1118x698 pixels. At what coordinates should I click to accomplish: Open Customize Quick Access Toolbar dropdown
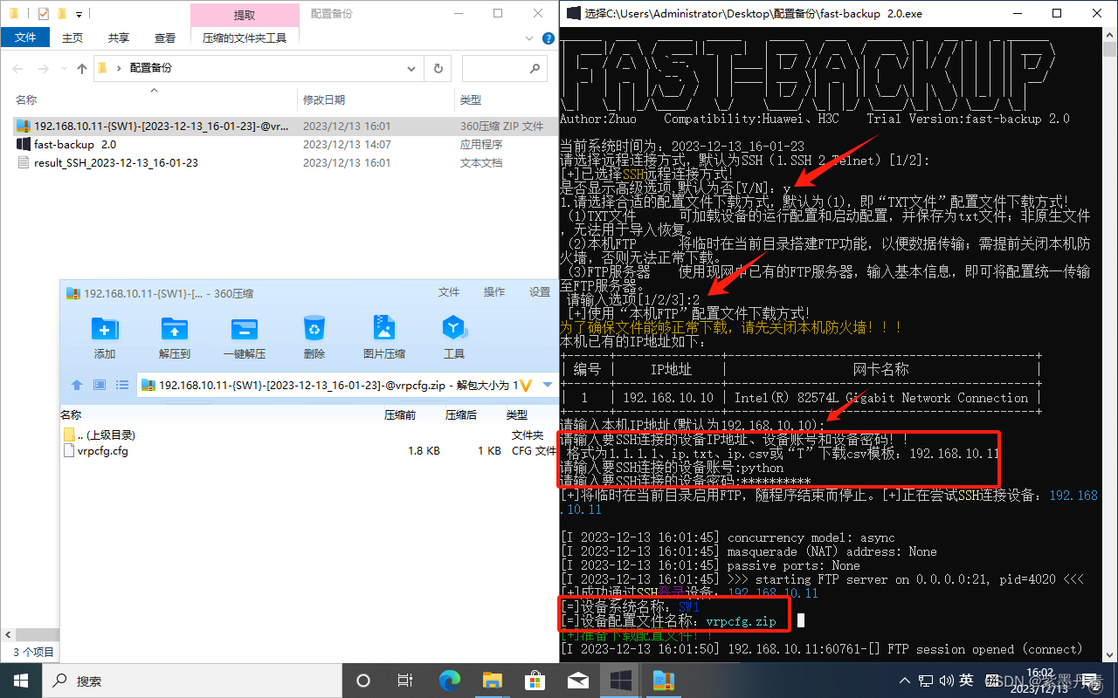coord(79,14)
